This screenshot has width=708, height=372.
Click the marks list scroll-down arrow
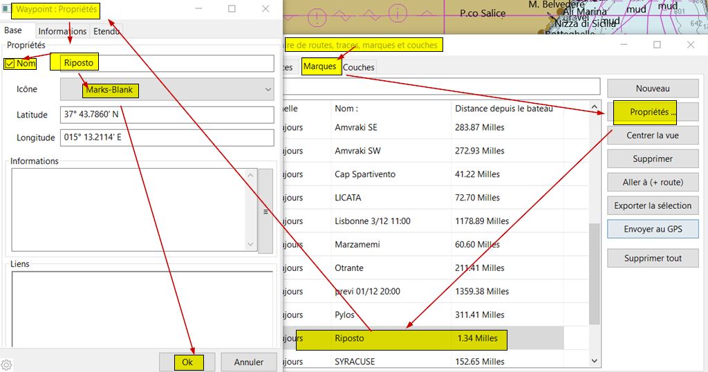pyautogui.click(x=594, y=361)
